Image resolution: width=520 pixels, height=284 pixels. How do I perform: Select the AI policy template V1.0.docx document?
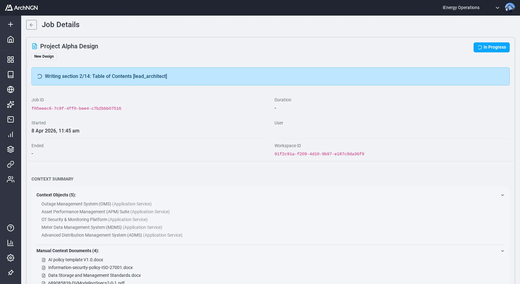point(75,260)
